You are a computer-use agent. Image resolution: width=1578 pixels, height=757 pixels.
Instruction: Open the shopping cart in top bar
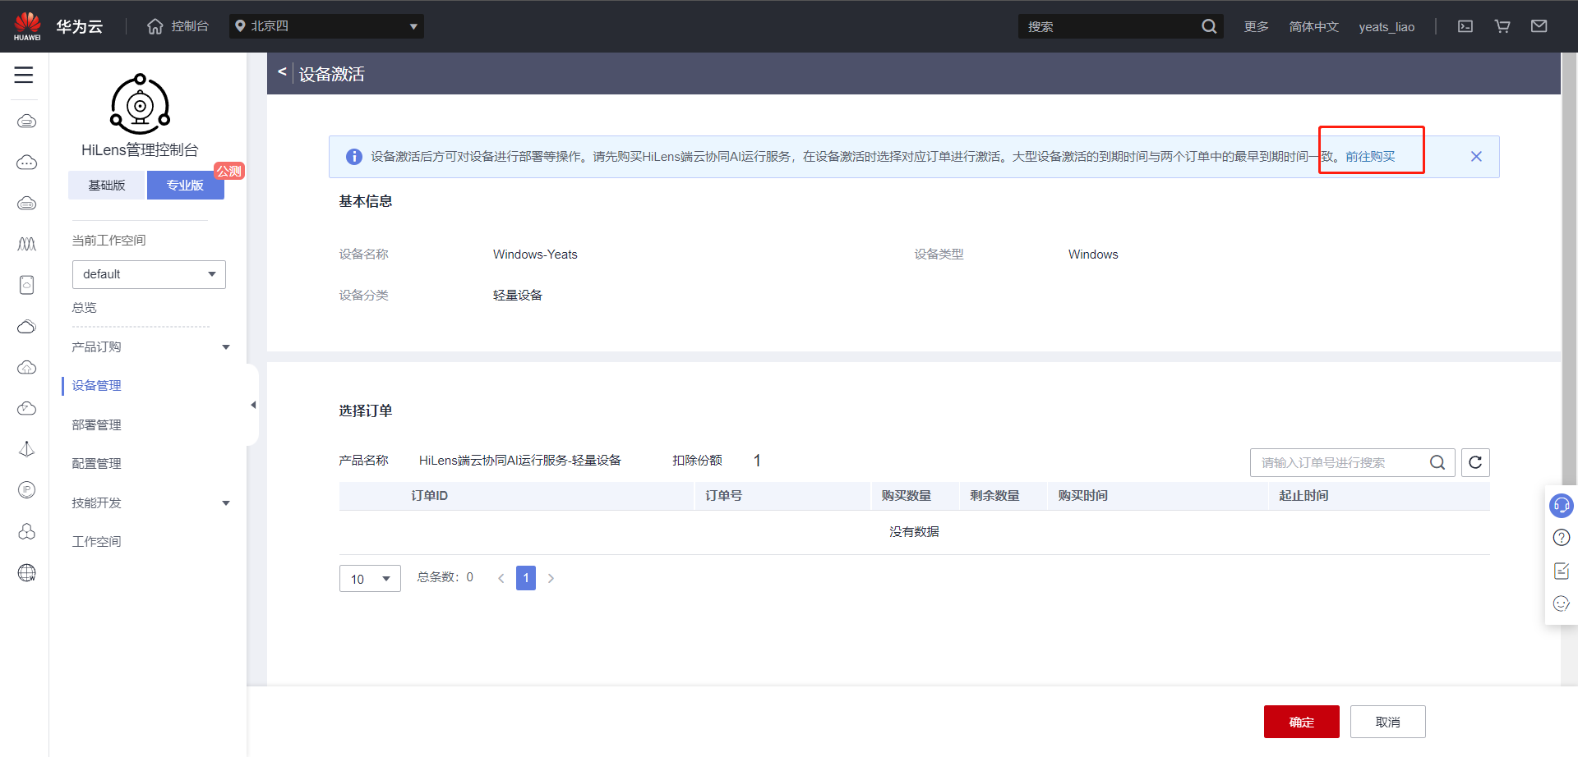coord(1502,25)
